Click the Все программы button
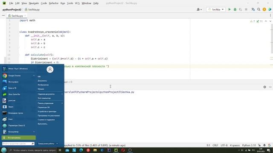Image resolution: width=273 pixels, height=153 pixels. 18,138
